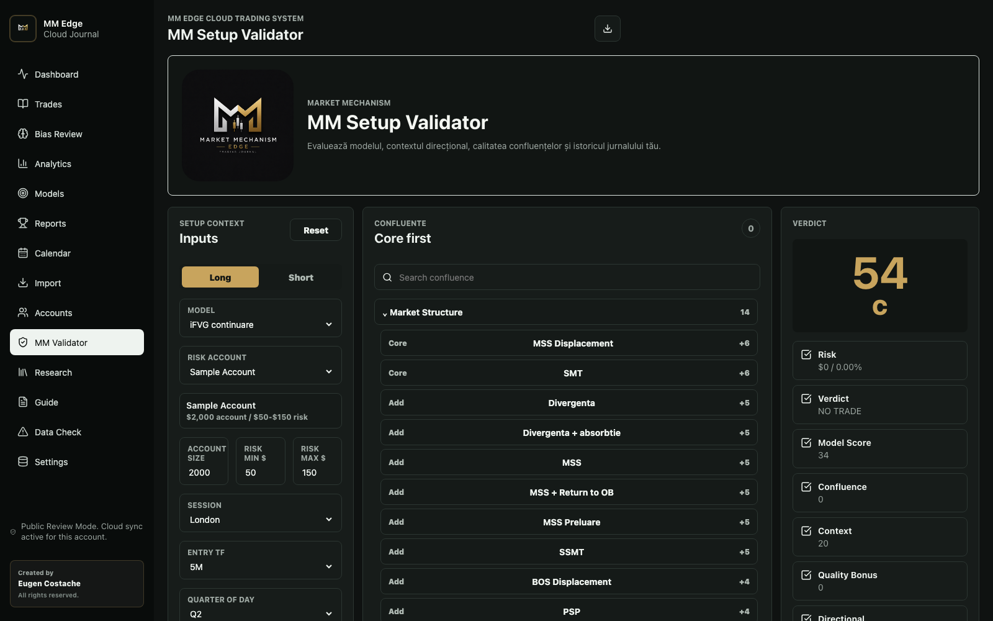The height and width of the screenshot is (621, 993).
Task: Click the check icon on Quality Bonus card
Action: 806,575
